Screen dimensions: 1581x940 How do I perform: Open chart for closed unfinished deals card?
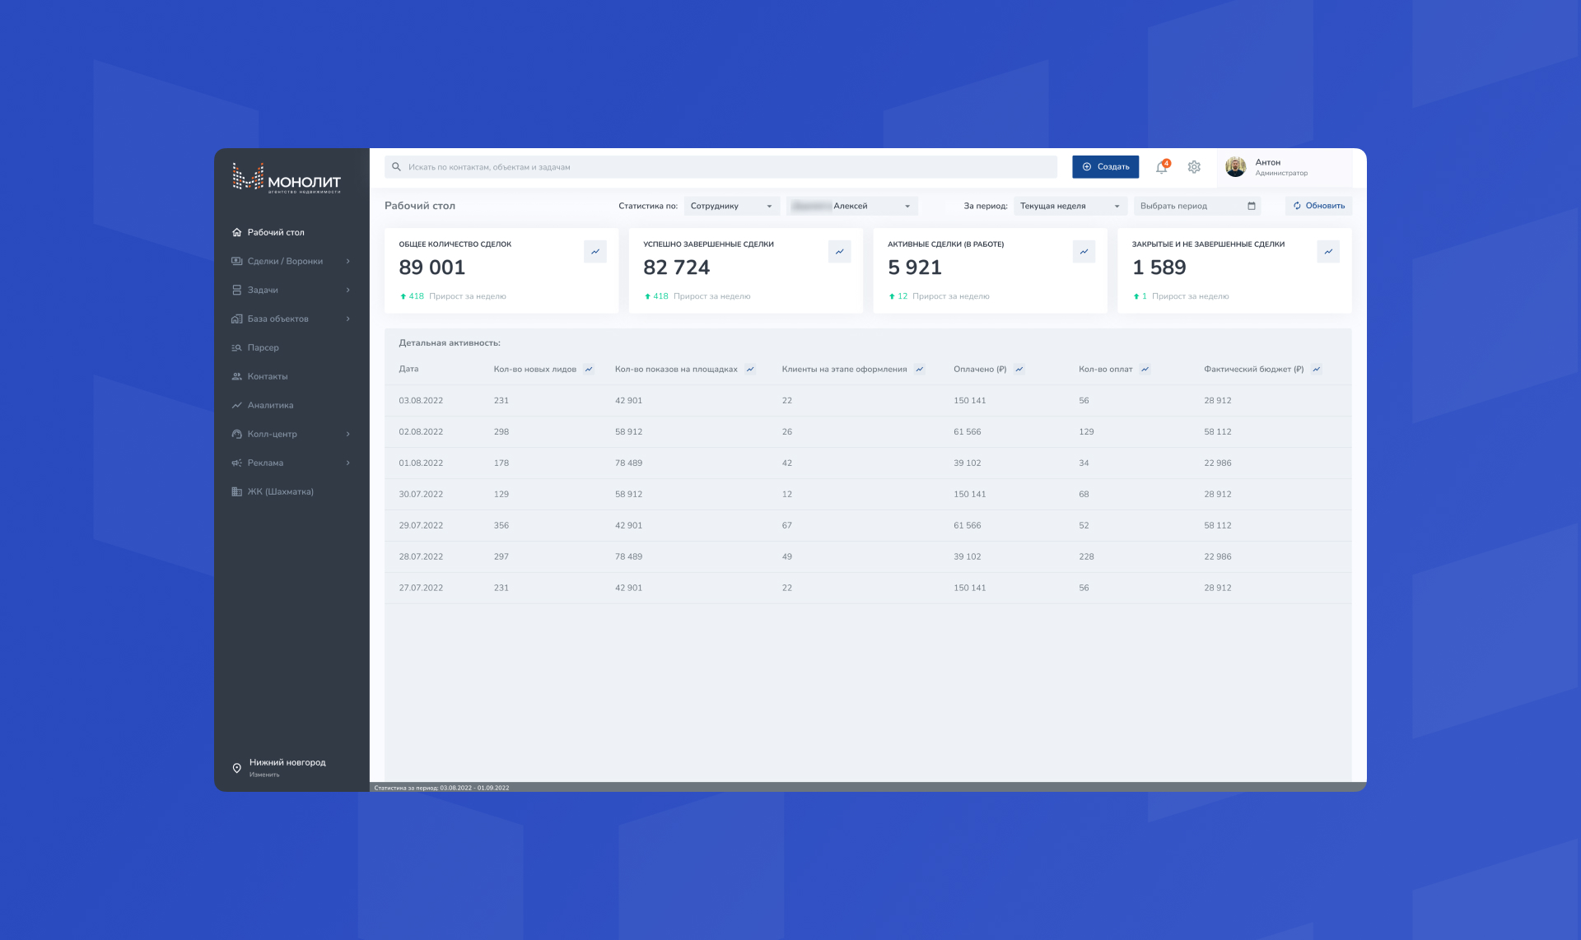[1328, 252]
